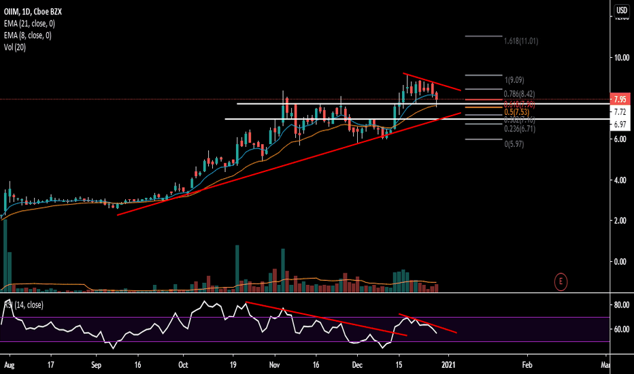This screenshot has height=374, width=634.
Task: Click the USD currency button
Action: point(622,10)
